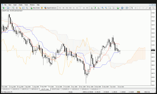Image resolution: width=157 pixels, height=94 pixels.
Task: Open the File menu
Action: pos(5,5)
